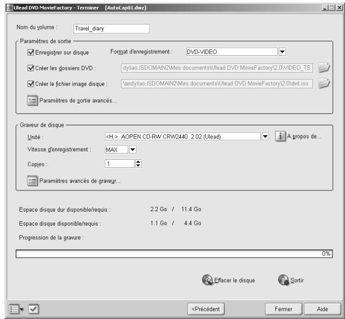Click Progression de la gravure label
The image size is (345, 319).
pyautogui.click(x=51, y=238)
